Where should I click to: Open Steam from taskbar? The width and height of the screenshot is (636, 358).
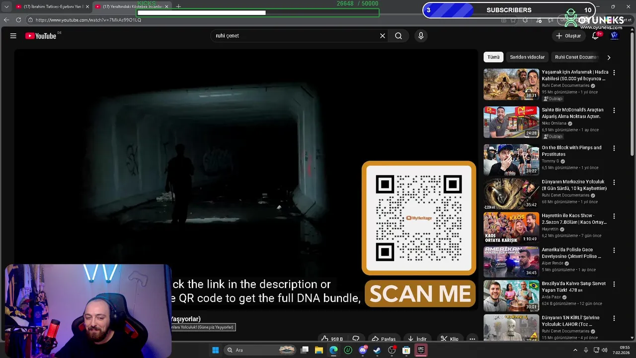point(377,350)
